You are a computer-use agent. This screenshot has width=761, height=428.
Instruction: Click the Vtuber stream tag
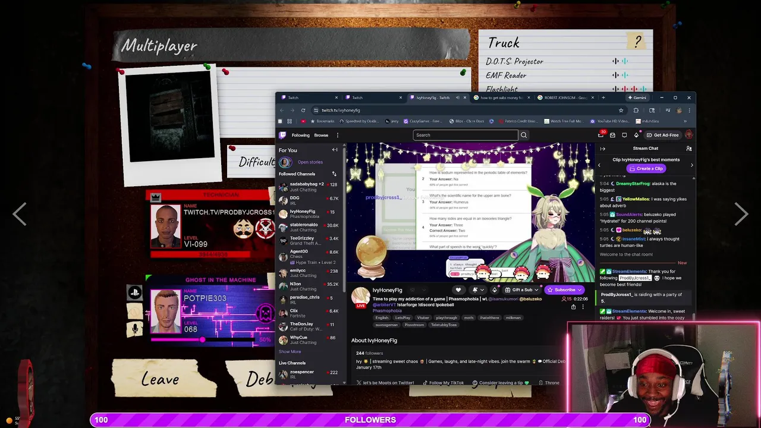pos(423,318)
